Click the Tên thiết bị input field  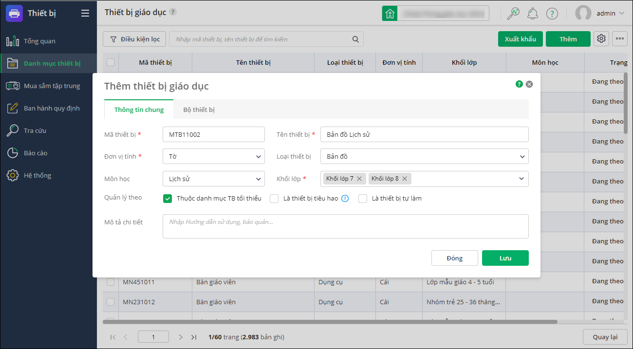[x=425, y=134]
